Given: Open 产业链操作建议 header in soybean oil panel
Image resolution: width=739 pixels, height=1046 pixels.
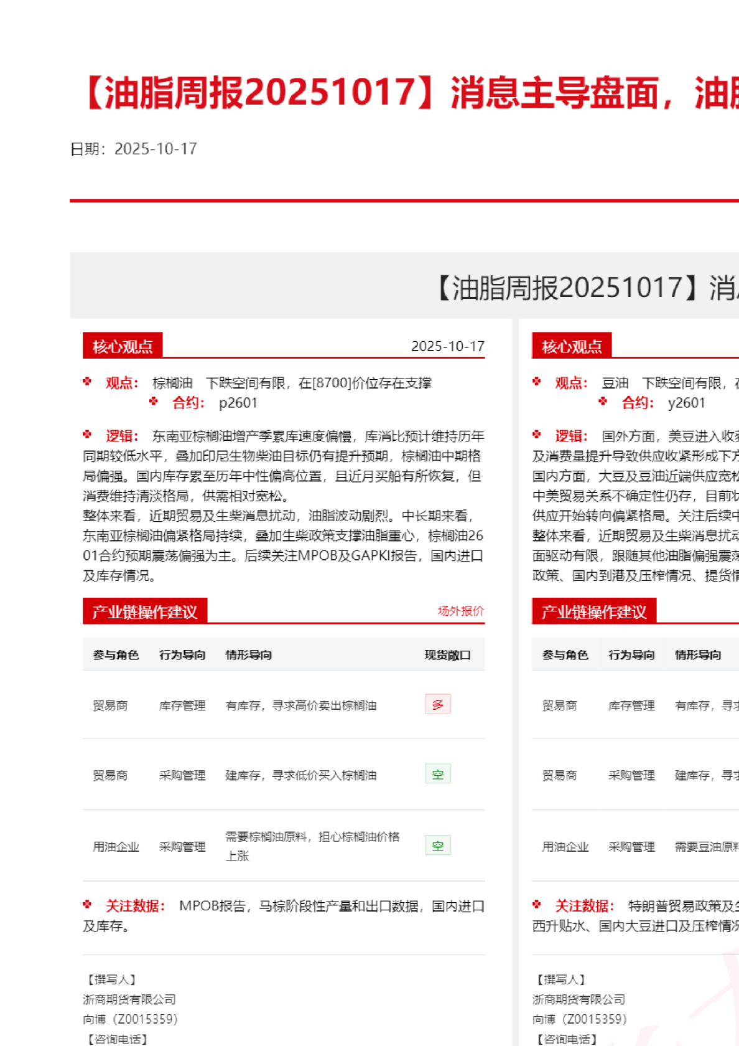Looking at the screenshot, I should [594, 612].
